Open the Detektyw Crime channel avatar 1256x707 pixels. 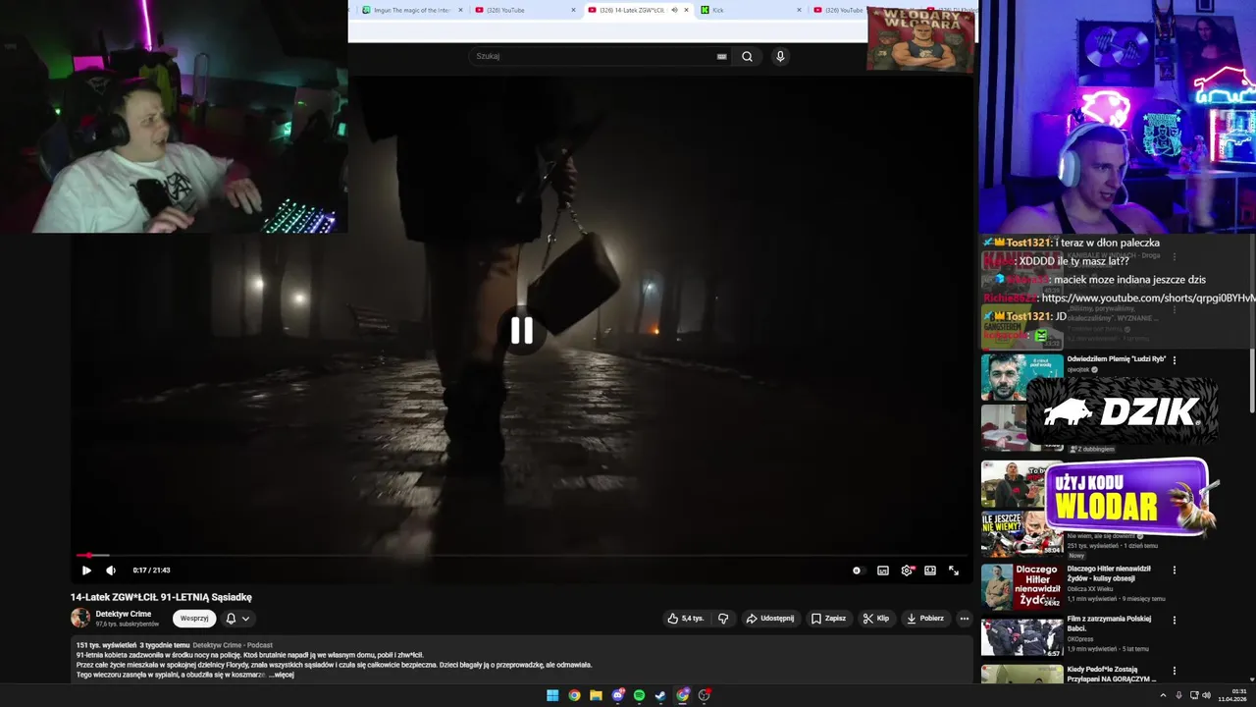tap(79, 619)
